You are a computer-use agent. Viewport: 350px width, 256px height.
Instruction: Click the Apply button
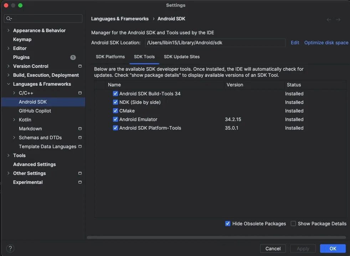pyautogui.click(x=303, y=249)
